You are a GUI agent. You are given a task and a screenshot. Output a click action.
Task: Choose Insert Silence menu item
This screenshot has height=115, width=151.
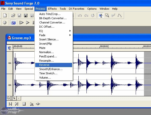pyautogui.click(x=54, y=39)
